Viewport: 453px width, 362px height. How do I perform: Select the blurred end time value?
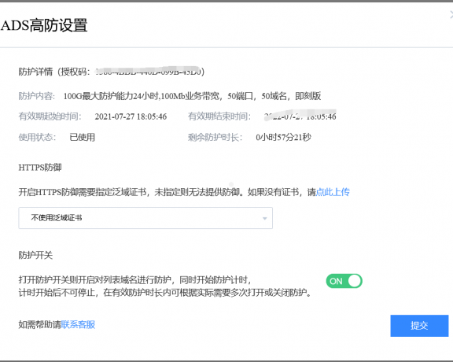pos(300,116)
